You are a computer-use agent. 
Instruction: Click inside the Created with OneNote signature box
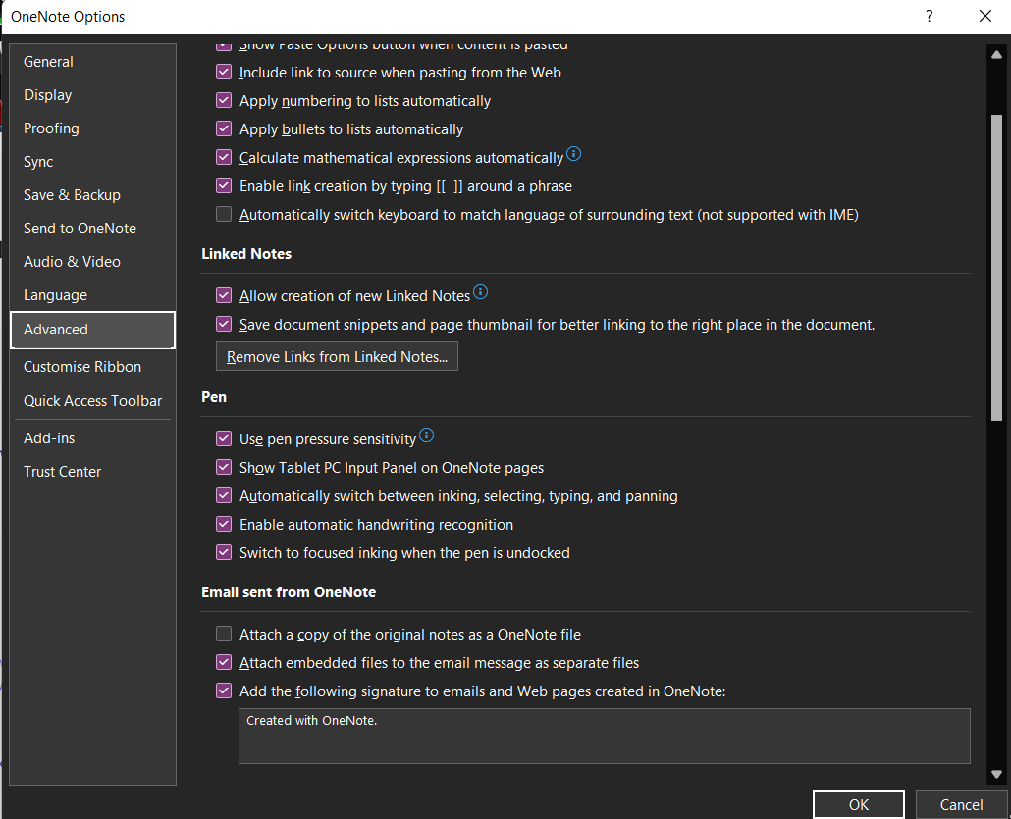pos(605,736)
